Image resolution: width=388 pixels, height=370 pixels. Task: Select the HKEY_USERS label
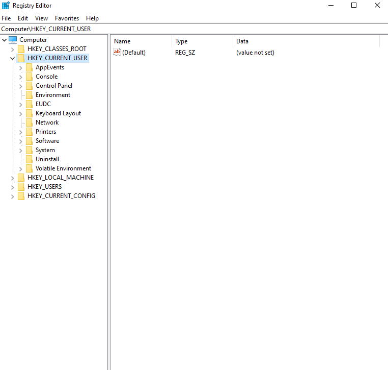tap(44, 186)
